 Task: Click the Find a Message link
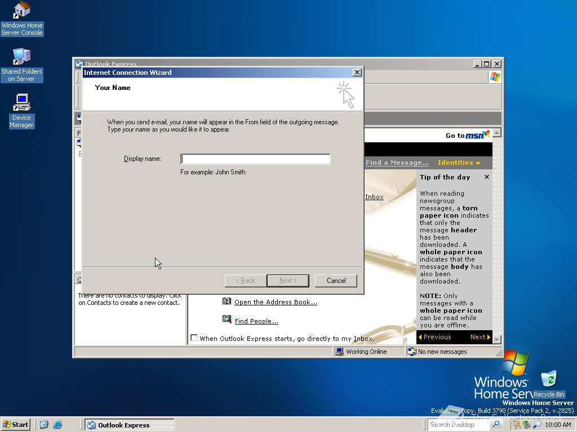pyautogui.click(x=397, y=163)
